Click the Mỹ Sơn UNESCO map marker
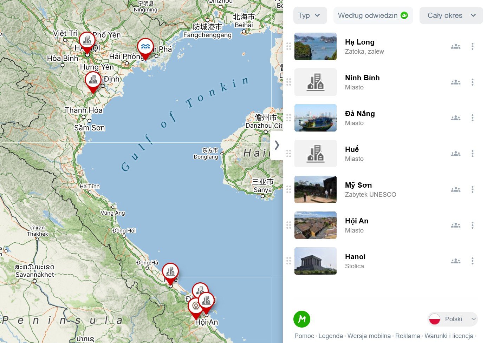The image size is (487, 343). tap(196, 307)
